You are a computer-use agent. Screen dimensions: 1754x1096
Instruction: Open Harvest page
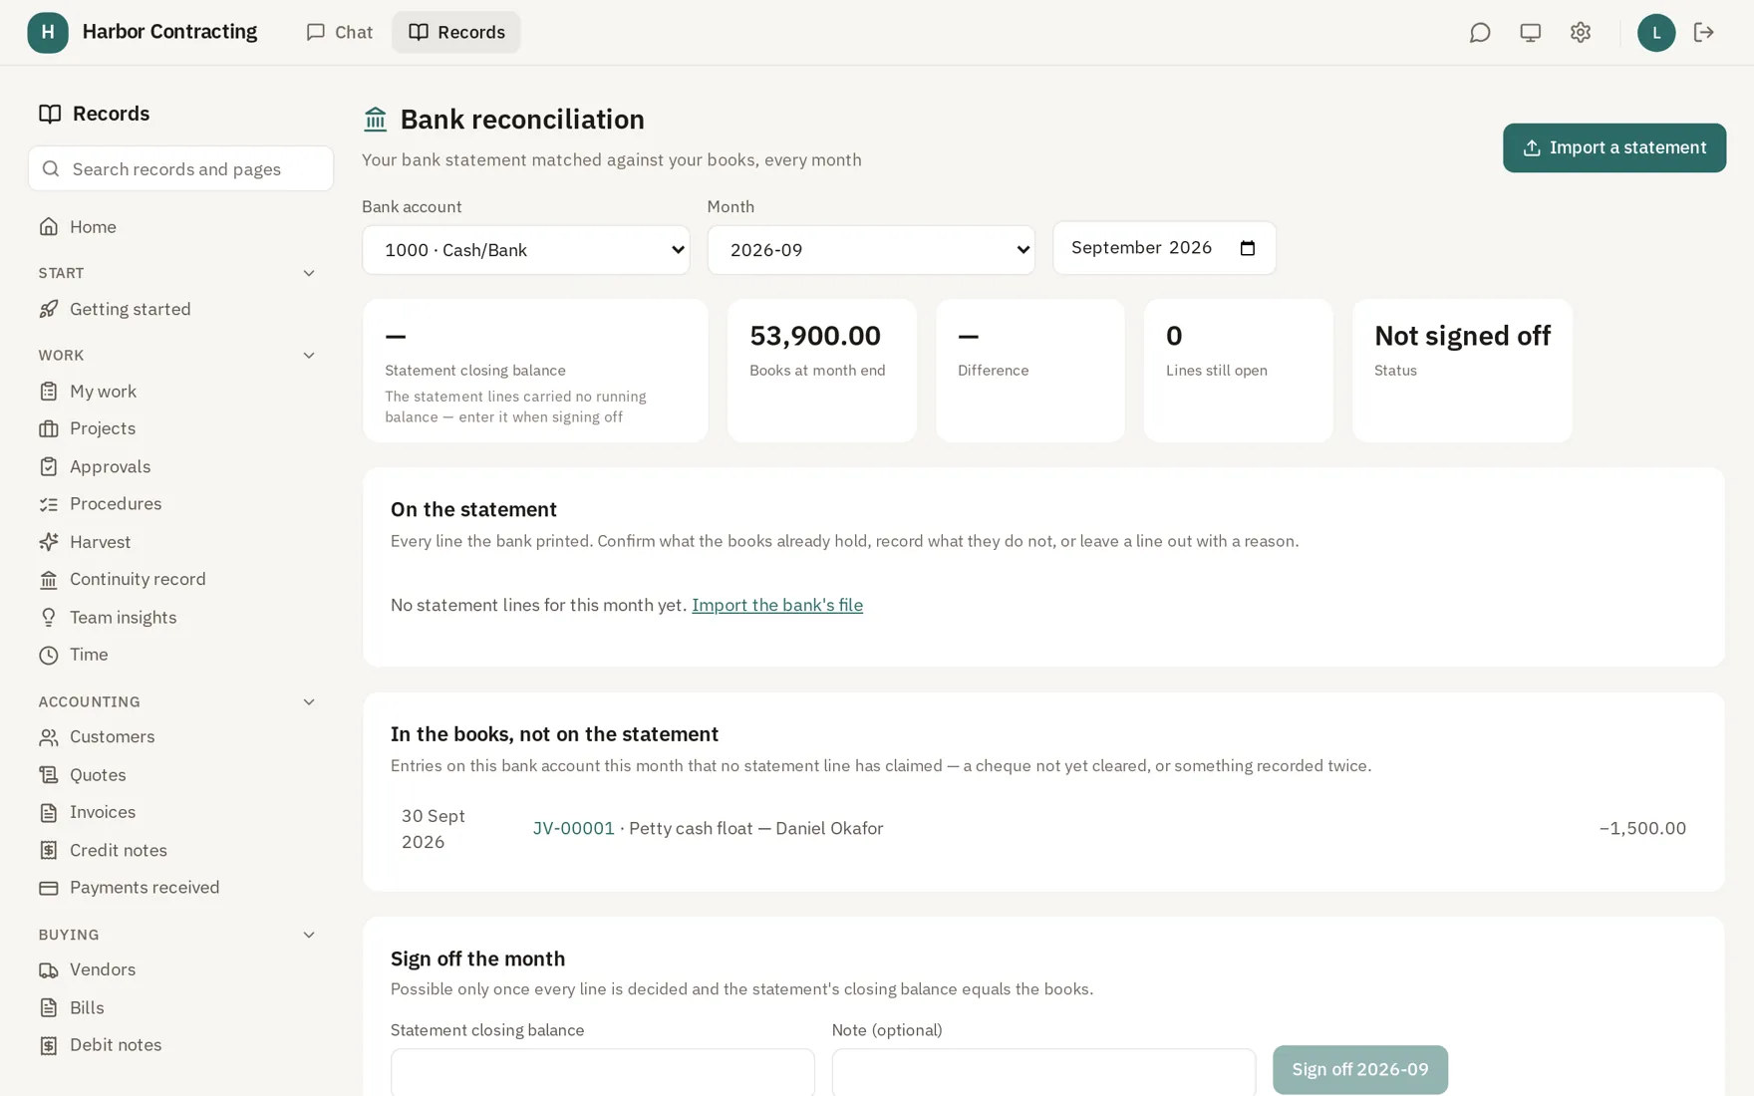(180, 542)
